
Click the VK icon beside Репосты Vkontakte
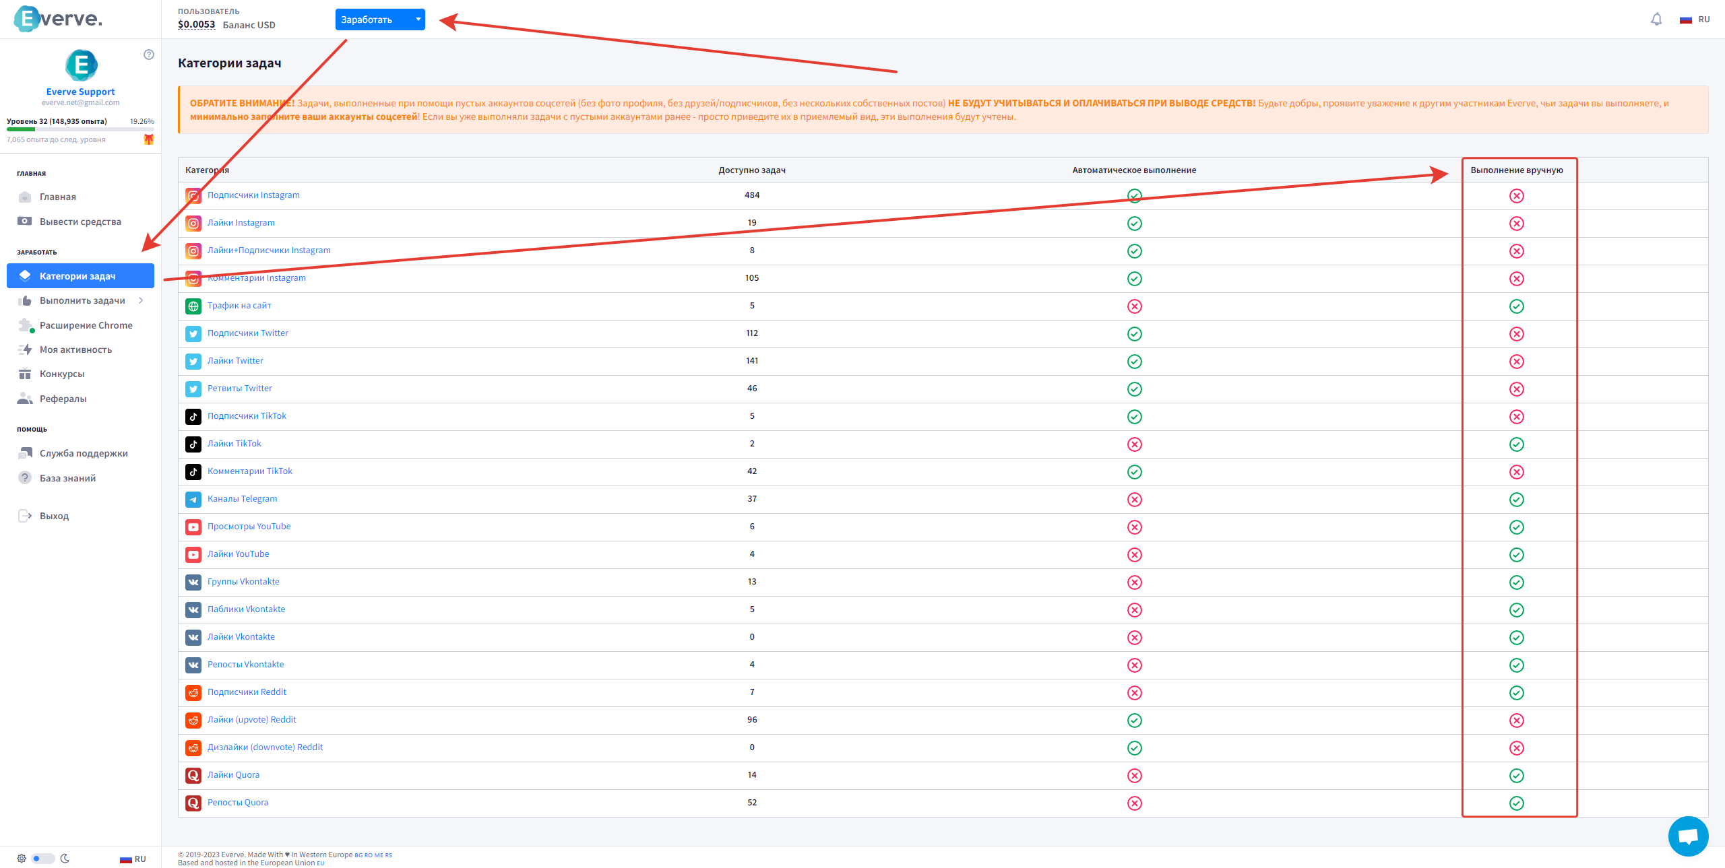click(193, 665)
